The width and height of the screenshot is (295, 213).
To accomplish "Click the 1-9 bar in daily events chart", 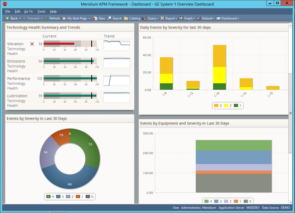I will [x=166, y=73].
